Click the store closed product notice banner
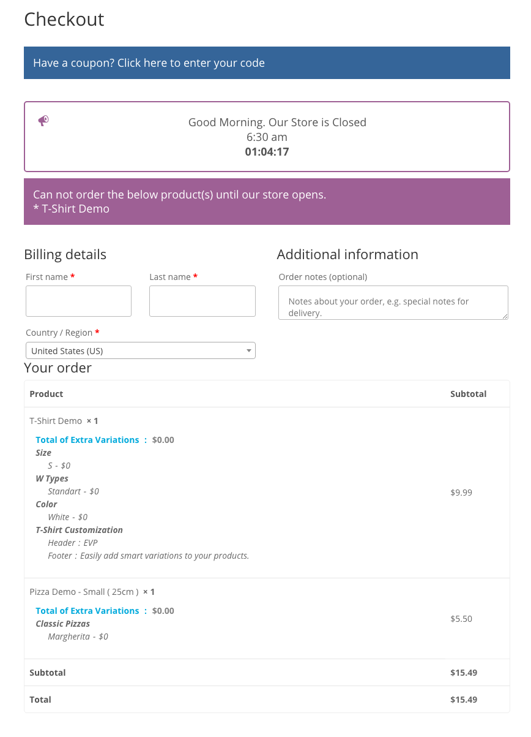 [267, 202]
